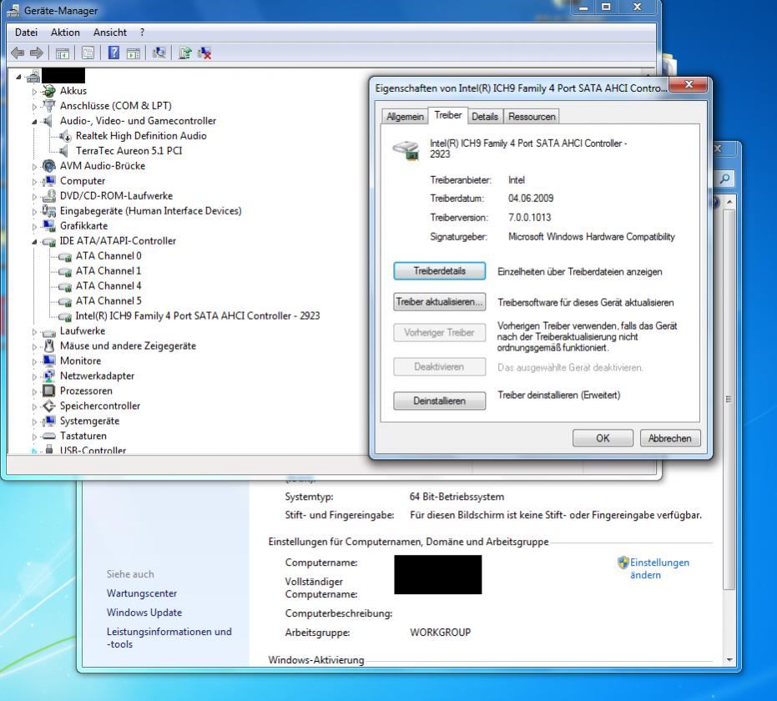Click the Prozessoren icon
Viewport: 777px width, 701px height.
click(48, 391)
